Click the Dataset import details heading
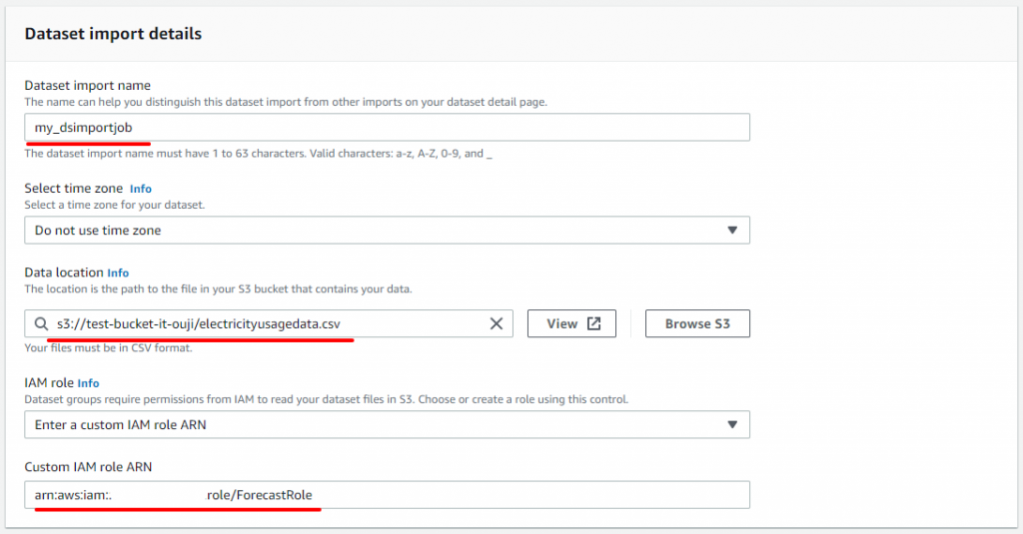The width and height of the screenshot is (1023, 534). pos(113,34)
